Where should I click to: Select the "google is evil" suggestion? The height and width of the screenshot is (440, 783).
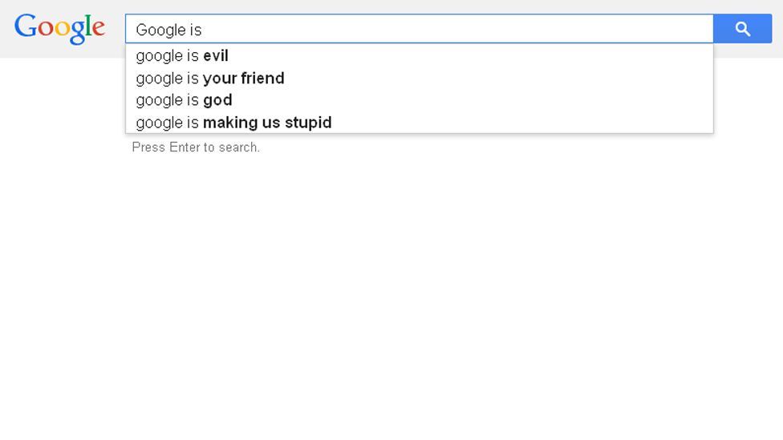tap(419, 55)
